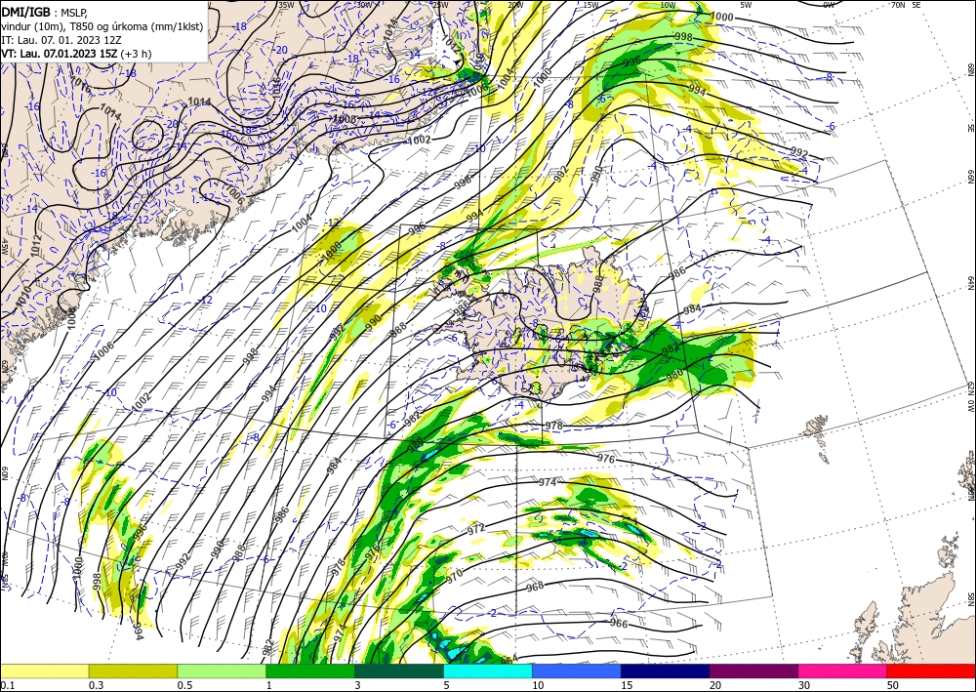Click the yellow 0.1–0.3 mm legend swatch
976x692 pixels.
point(45,671)
